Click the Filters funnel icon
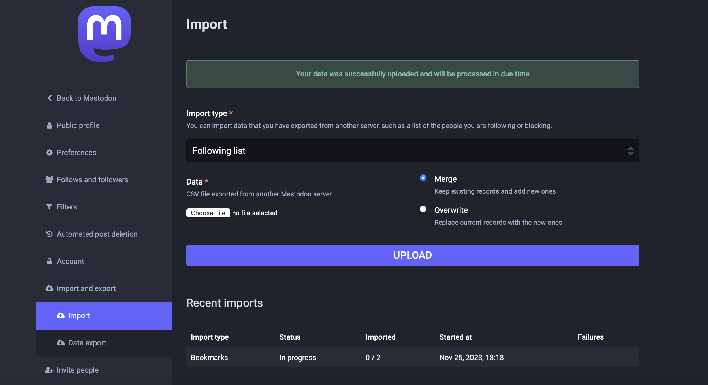The height and width of the screenshot is (385, 708). pyautogui.click(x=49, y=207)
